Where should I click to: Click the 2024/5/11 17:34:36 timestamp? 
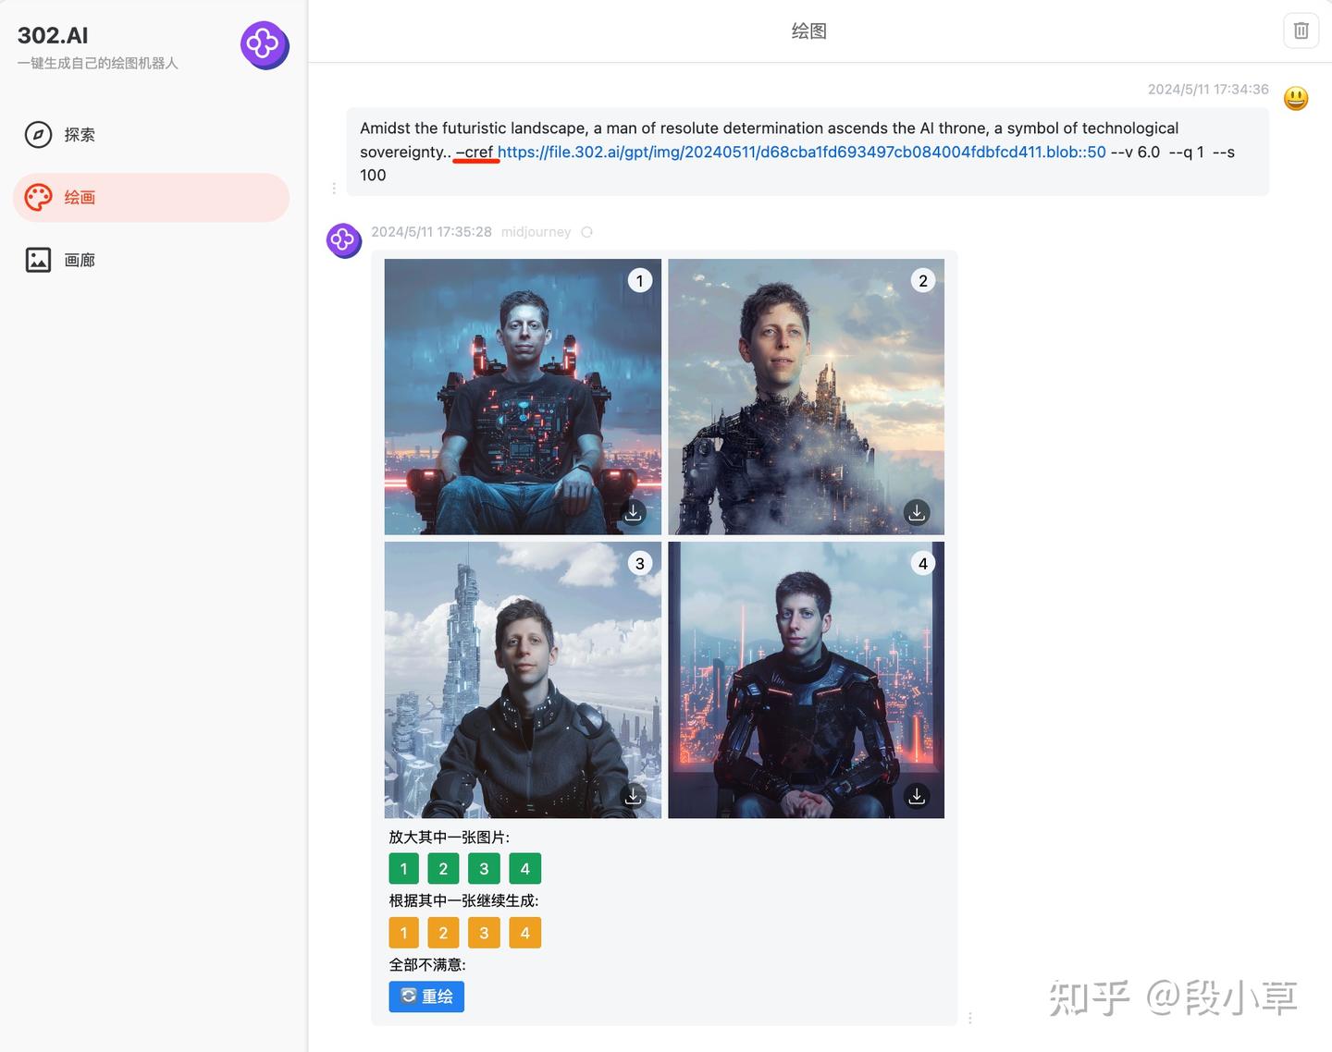(1208, 90)
